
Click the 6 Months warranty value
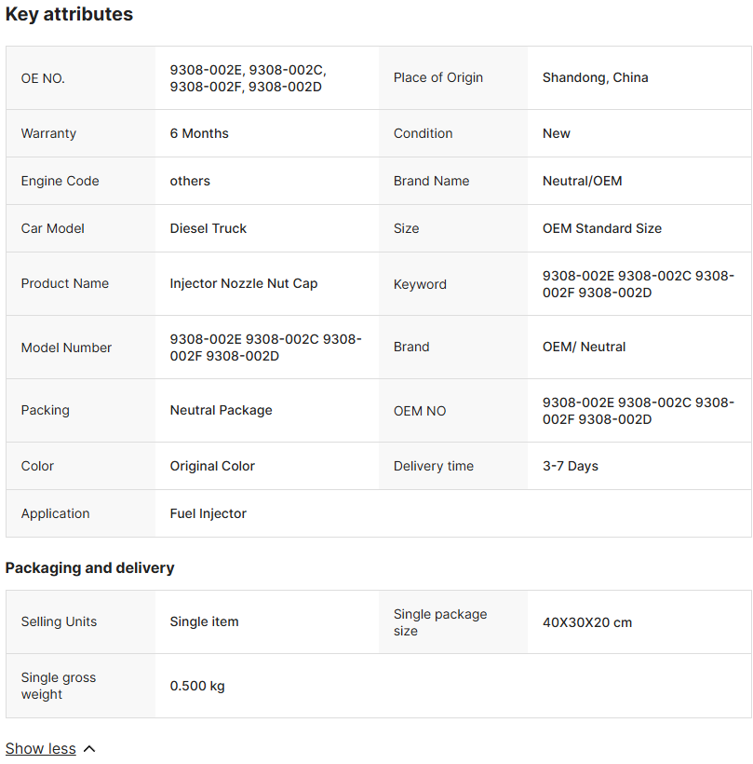coord(199,133)
